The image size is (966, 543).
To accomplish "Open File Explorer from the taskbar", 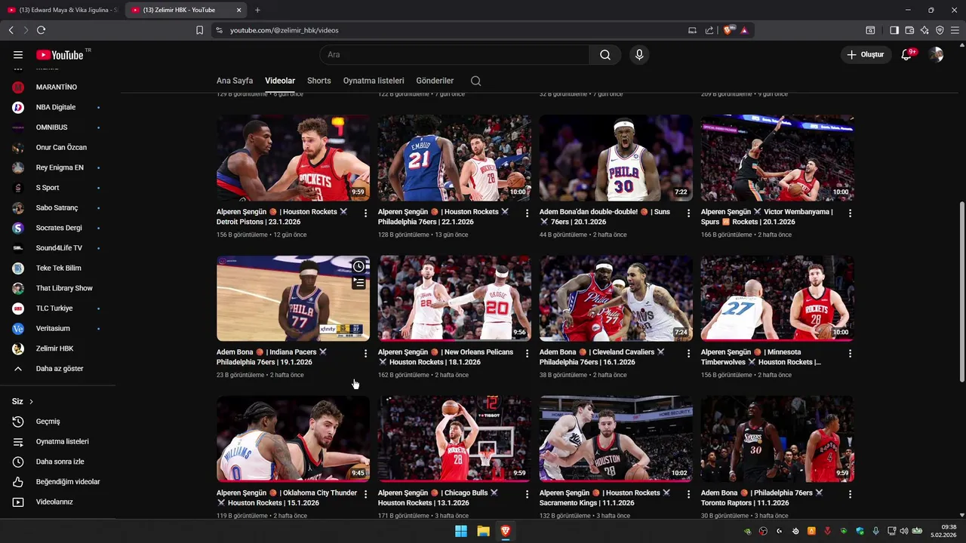I will [x=483, y=531].
